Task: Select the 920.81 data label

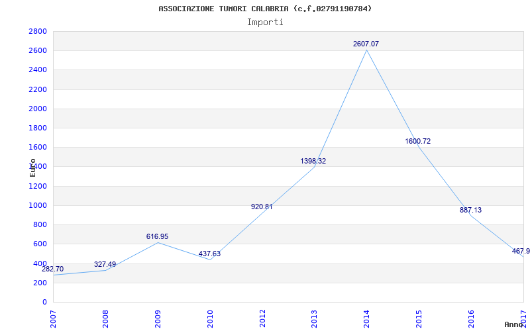Action: point(262,207)
